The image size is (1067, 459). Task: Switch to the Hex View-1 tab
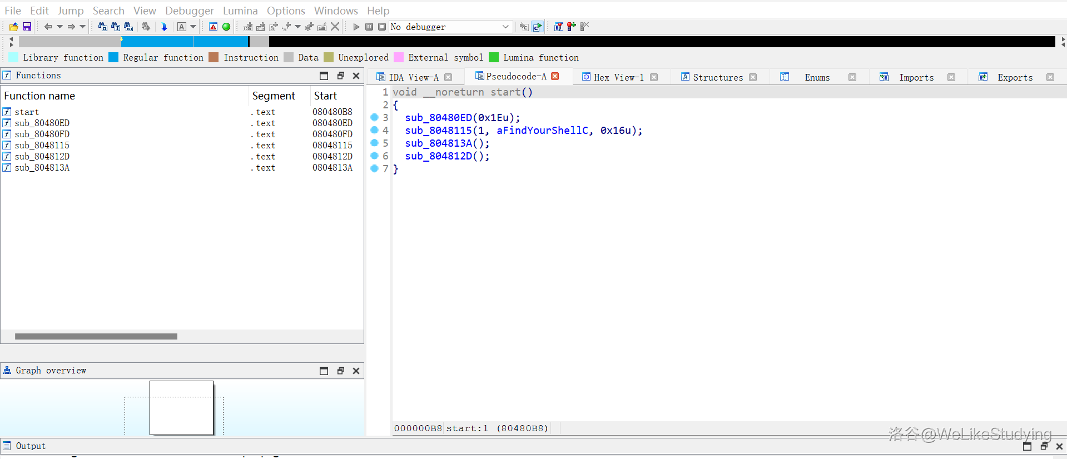[618, 77]
